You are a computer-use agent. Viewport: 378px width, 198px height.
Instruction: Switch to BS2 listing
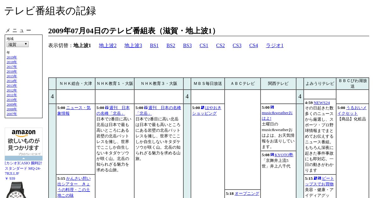click(171, 46)
